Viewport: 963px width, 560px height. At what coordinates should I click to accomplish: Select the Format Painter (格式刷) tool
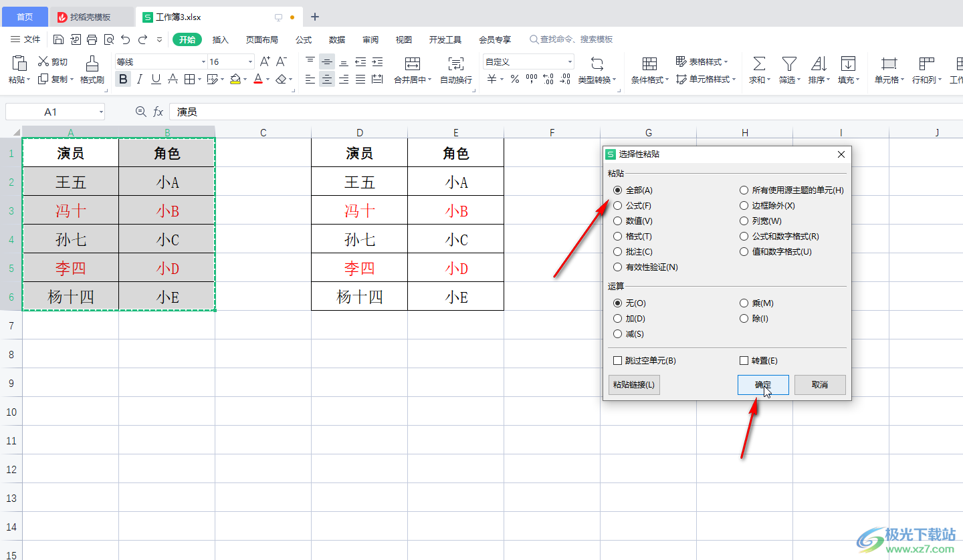(x=92, y=70)
